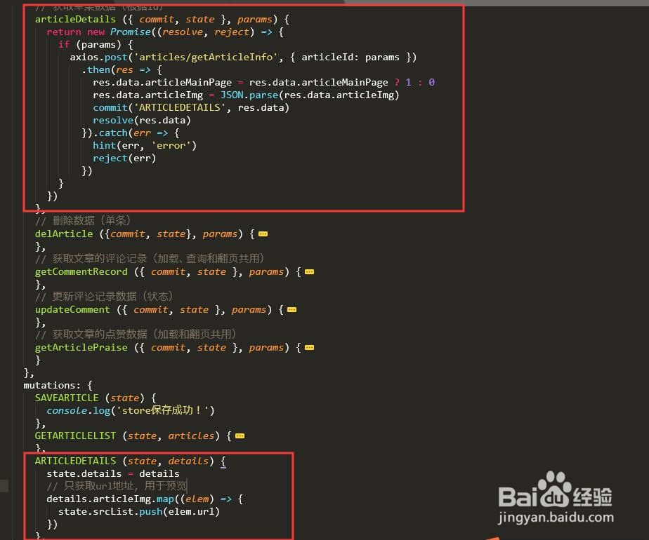649x540 pixels.
Task: Expand folded getArticlePraise function body
Action: pyautogui.click(x=309, y=348)
